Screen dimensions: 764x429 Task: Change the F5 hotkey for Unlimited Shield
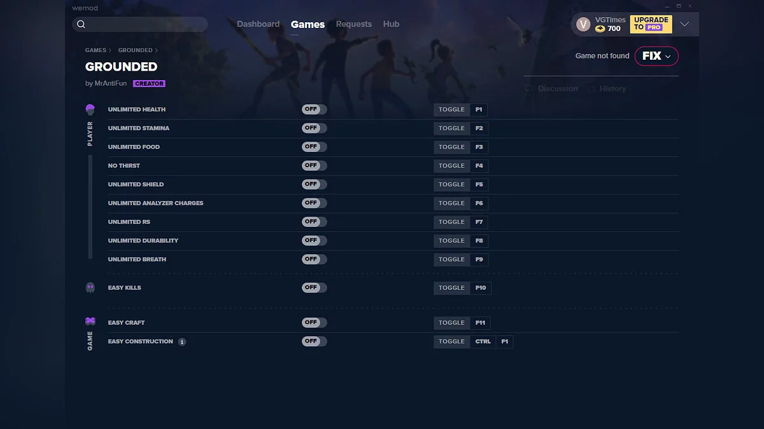[479, 185]
